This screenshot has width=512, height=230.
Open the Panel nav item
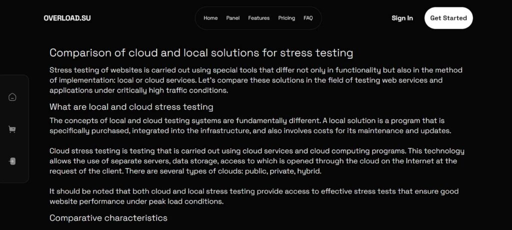pyautogui.click(x=233, y=18)
